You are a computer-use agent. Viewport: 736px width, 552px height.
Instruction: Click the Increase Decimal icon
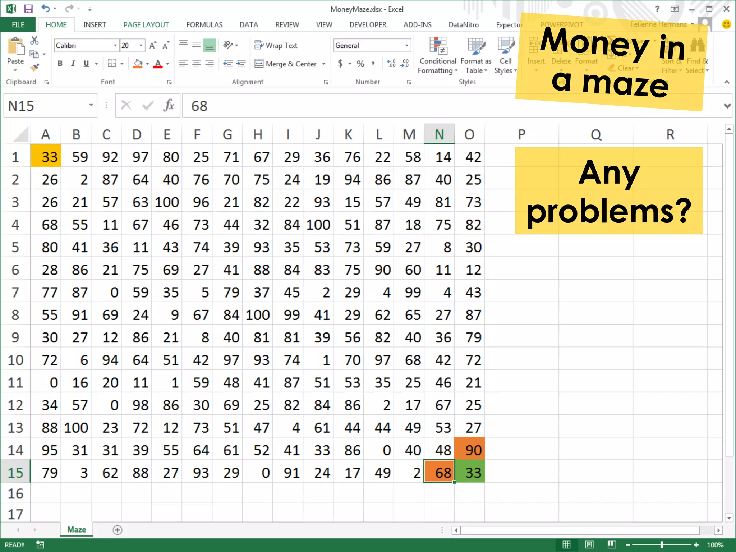coord(391,64)
